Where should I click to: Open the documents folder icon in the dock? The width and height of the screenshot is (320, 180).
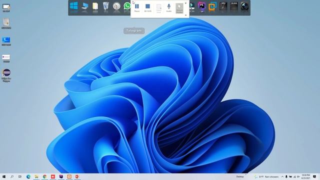click(95, 6)
